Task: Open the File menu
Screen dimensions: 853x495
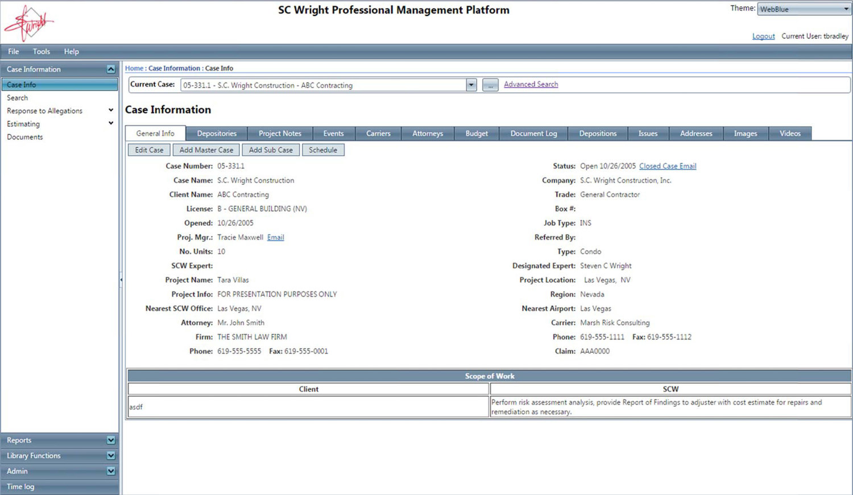Action: tap(14, 51)
